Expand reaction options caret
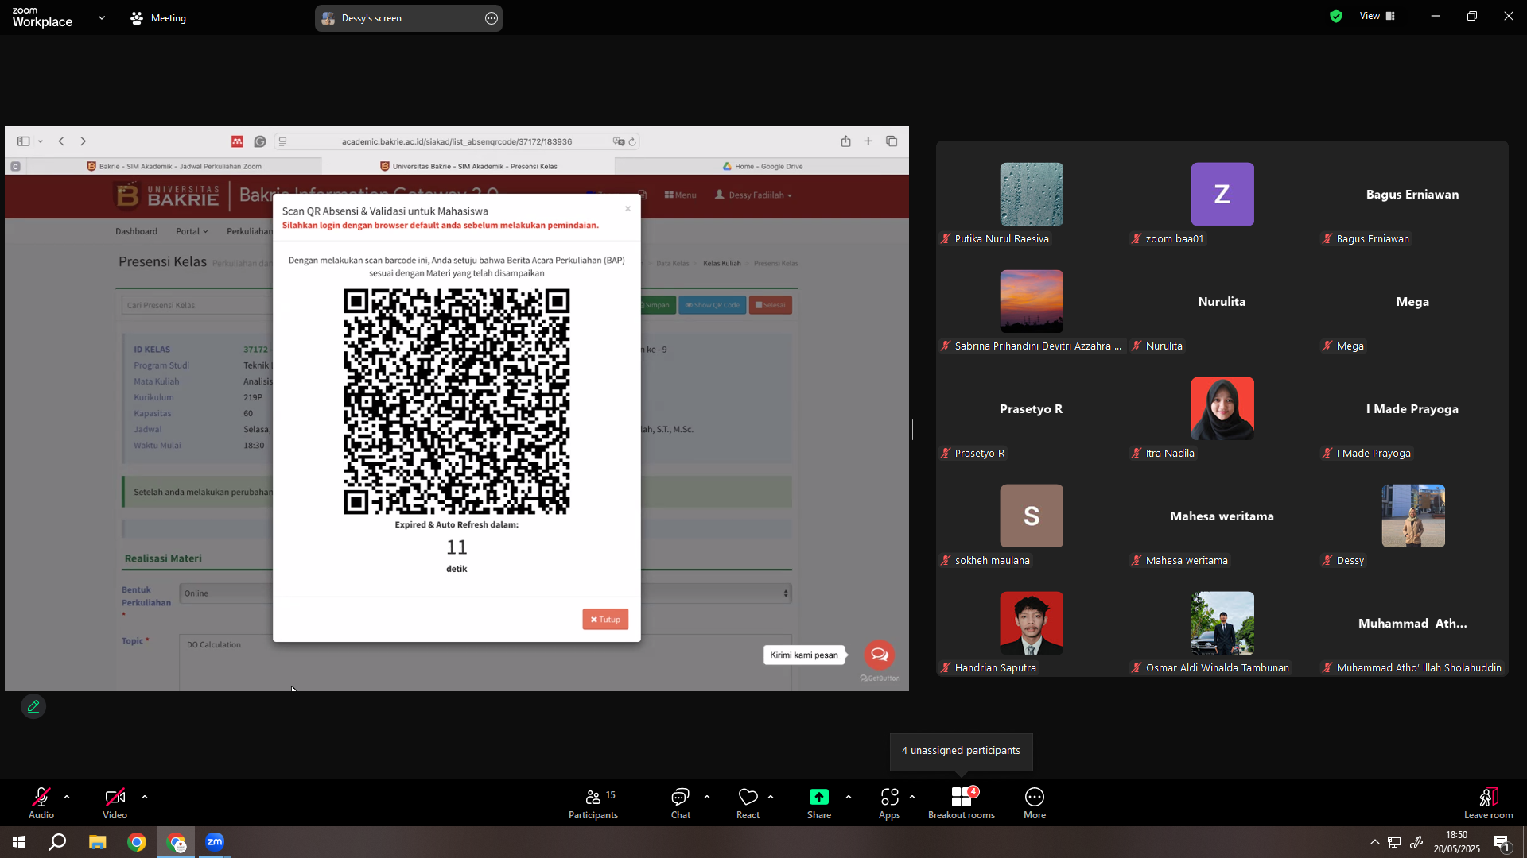Viewport: 1527px width, 858px height. point(771,797)
